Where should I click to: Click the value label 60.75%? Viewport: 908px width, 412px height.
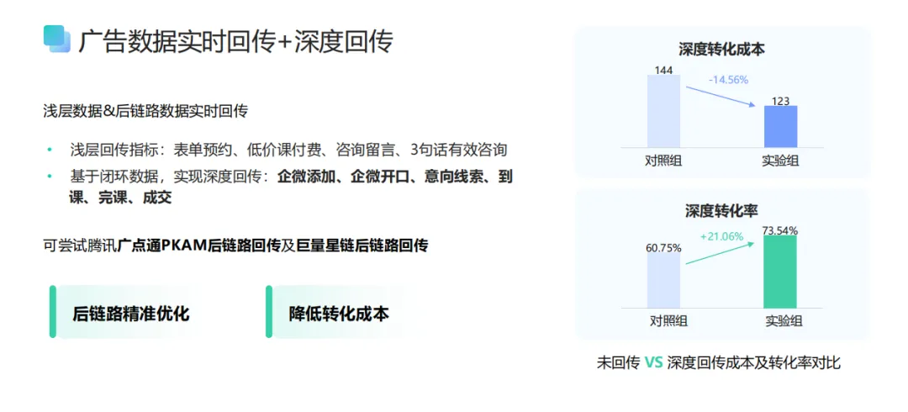tap(663, 247)
